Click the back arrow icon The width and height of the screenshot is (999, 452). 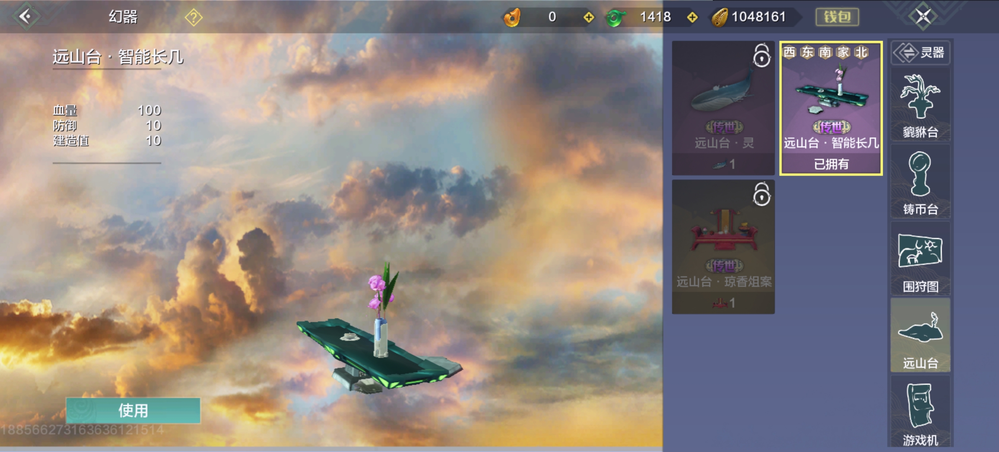point(26,17)
